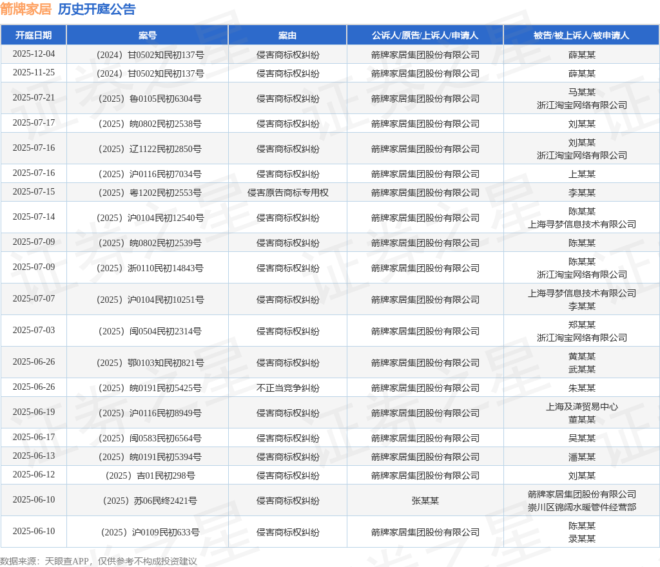Click defendant 郑某某
Image resolution: width=660 pixels, height=567 pixels.
click(x=582, y=325)
